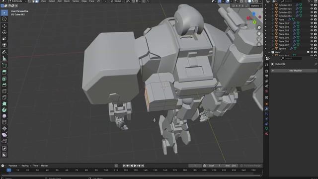The width and height of the screenshot is (318, 179).
Task: Select the Knife tool
Action: pos(4,97)
